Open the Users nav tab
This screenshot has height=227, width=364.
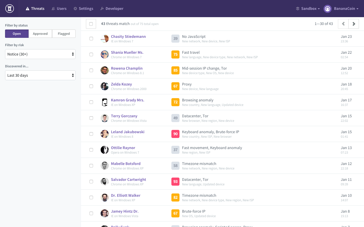point(59,9)
